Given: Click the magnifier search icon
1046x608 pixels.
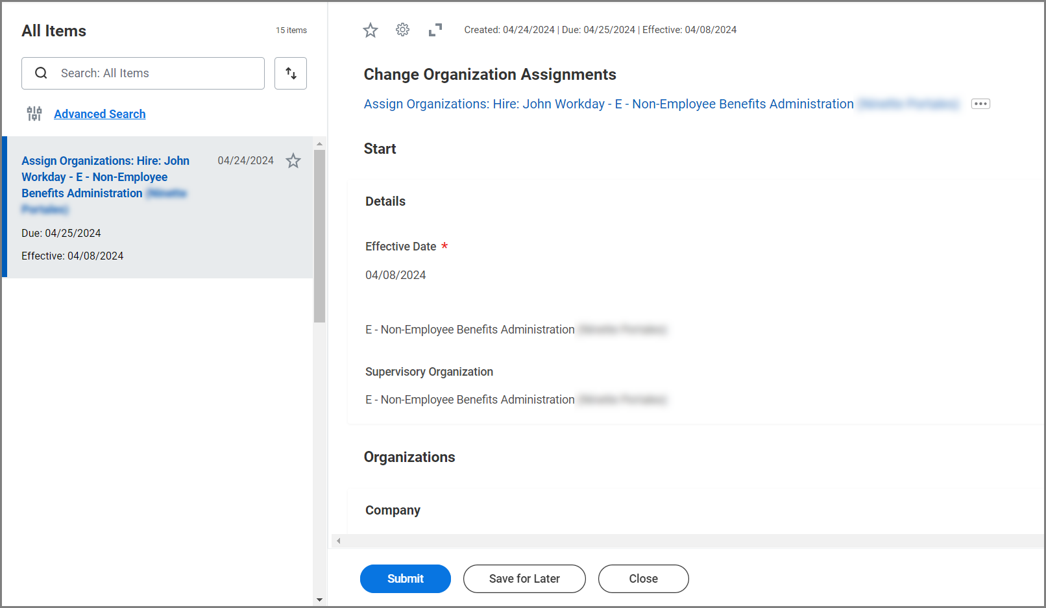Looking at the screenshot, I should (41, 73).
